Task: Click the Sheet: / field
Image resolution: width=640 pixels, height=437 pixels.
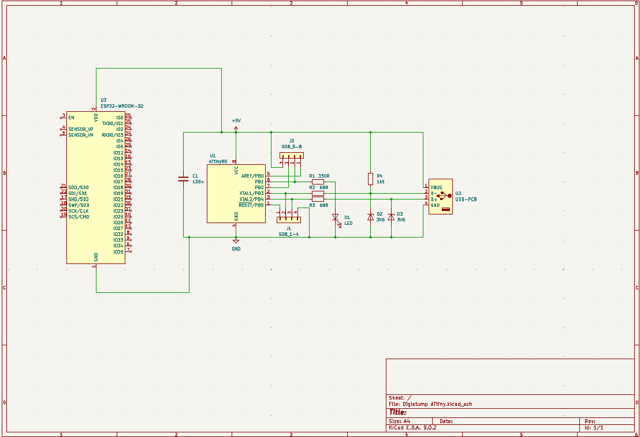Action: (x=400, y=398)
